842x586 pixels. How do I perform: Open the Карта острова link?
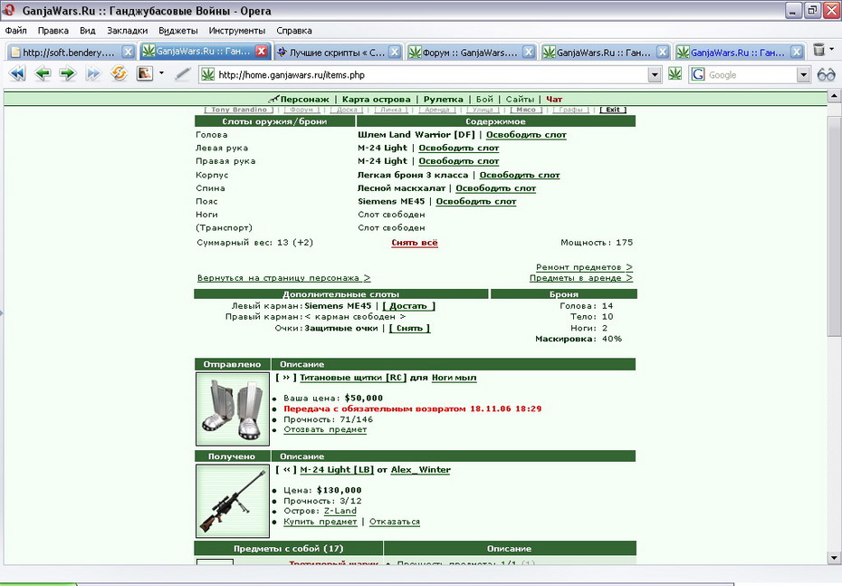(x=376, y=100)
